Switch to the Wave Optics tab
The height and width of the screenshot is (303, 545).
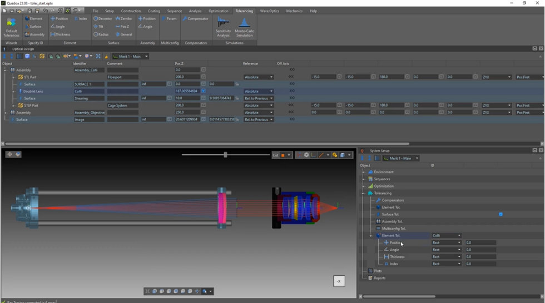click(270, 11)
